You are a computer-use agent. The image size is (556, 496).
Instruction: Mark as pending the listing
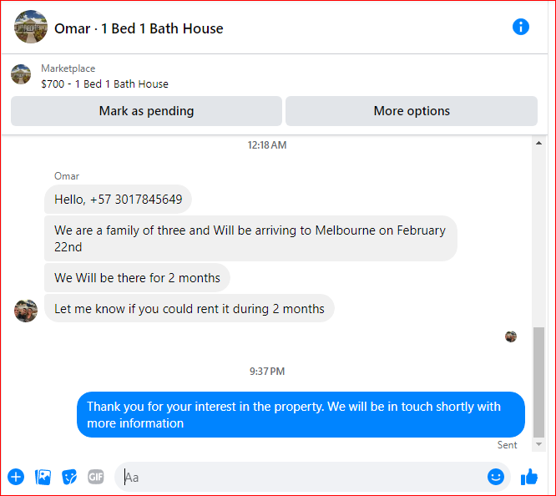click(x=146, y=111)
